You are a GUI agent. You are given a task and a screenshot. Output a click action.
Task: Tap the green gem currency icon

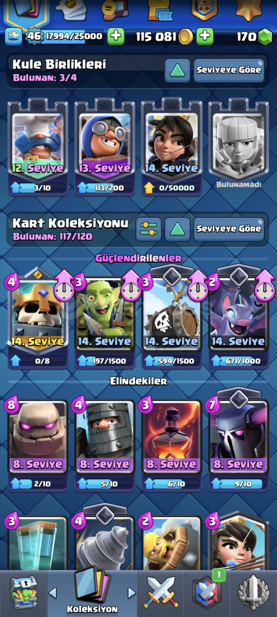click(x=265, y=37)
